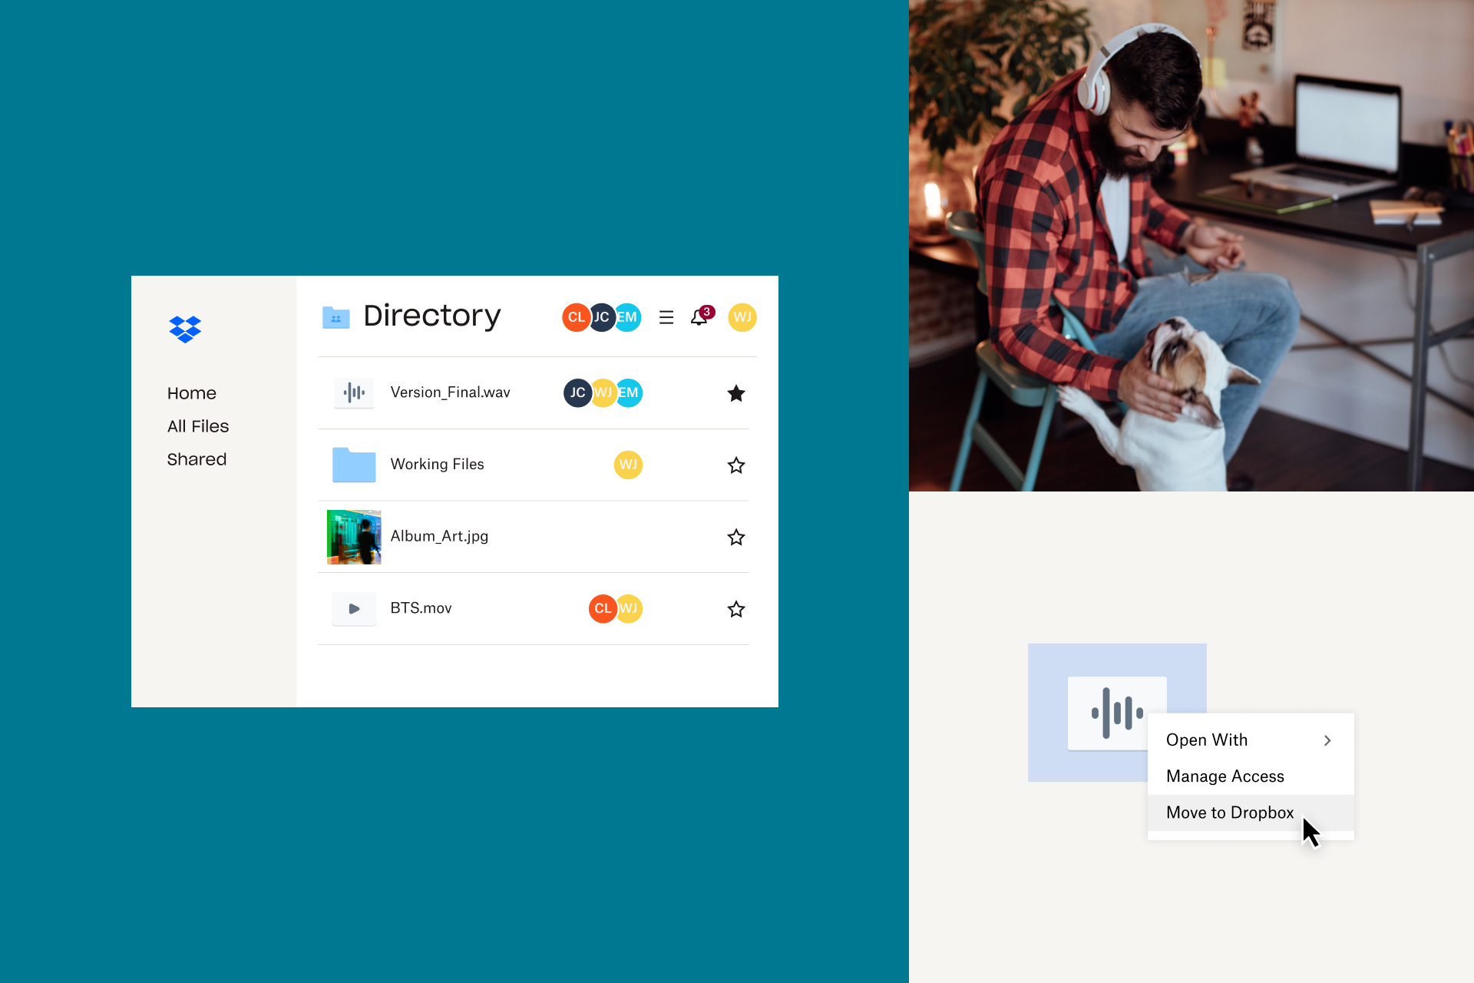
Task: Click the audio waveform icon on Version_Final.wav
Action: pyautogui.click(x=352, y=392)
